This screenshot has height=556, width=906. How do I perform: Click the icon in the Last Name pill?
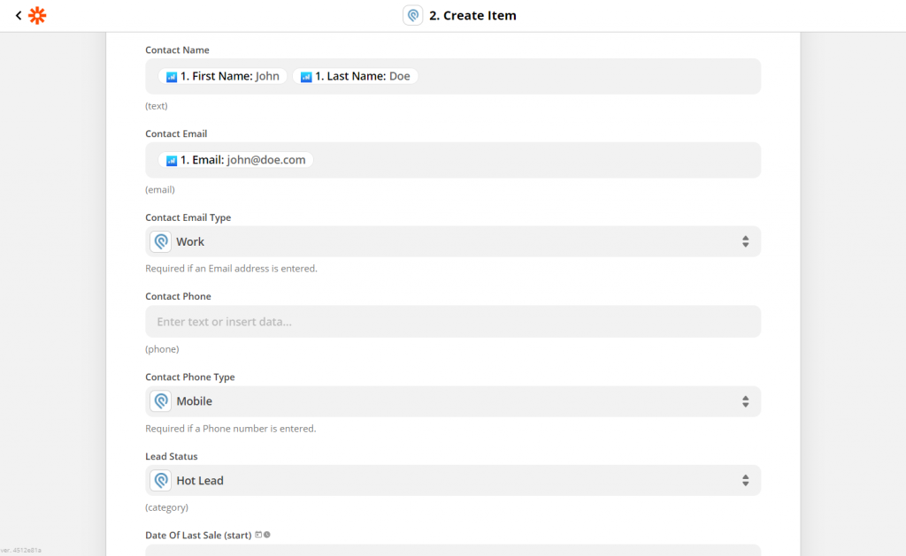tap(306, 77)
